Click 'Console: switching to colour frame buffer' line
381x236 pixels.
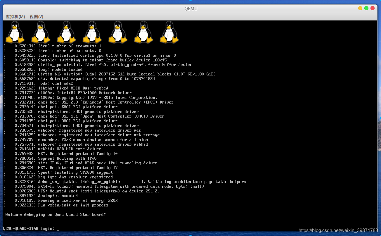click(x=85, y=60)
